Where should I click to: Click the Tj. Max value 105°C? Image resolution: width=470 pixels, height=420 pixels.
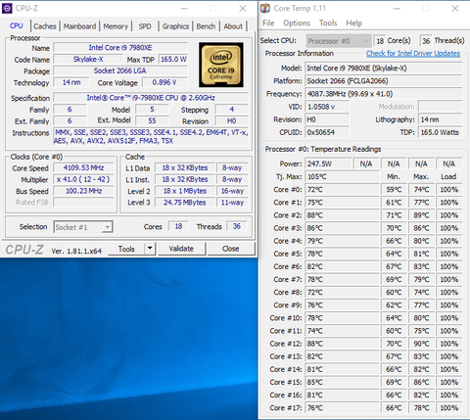click(x=342, y=177)
